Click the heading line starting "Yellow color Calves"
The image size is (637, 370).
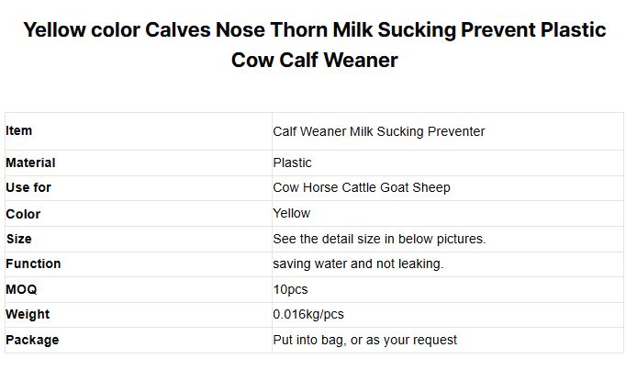pos(314,29)
